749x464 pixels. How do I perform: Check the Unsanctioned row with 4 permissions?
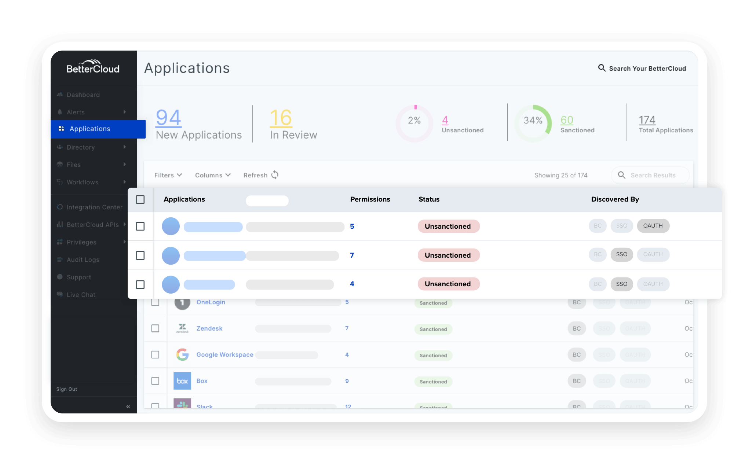point(140,284)
